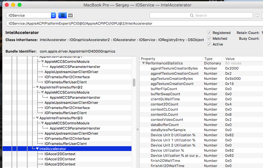Select the first IGAccel2DContext entry
The width and height of the screenshot is (263, 168).
[60, 154]
